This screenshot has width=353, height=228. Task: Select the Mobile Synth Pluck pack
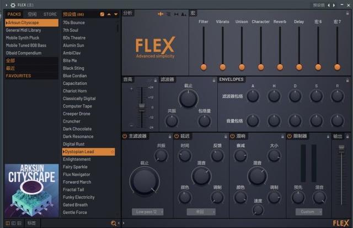(31, 38)
